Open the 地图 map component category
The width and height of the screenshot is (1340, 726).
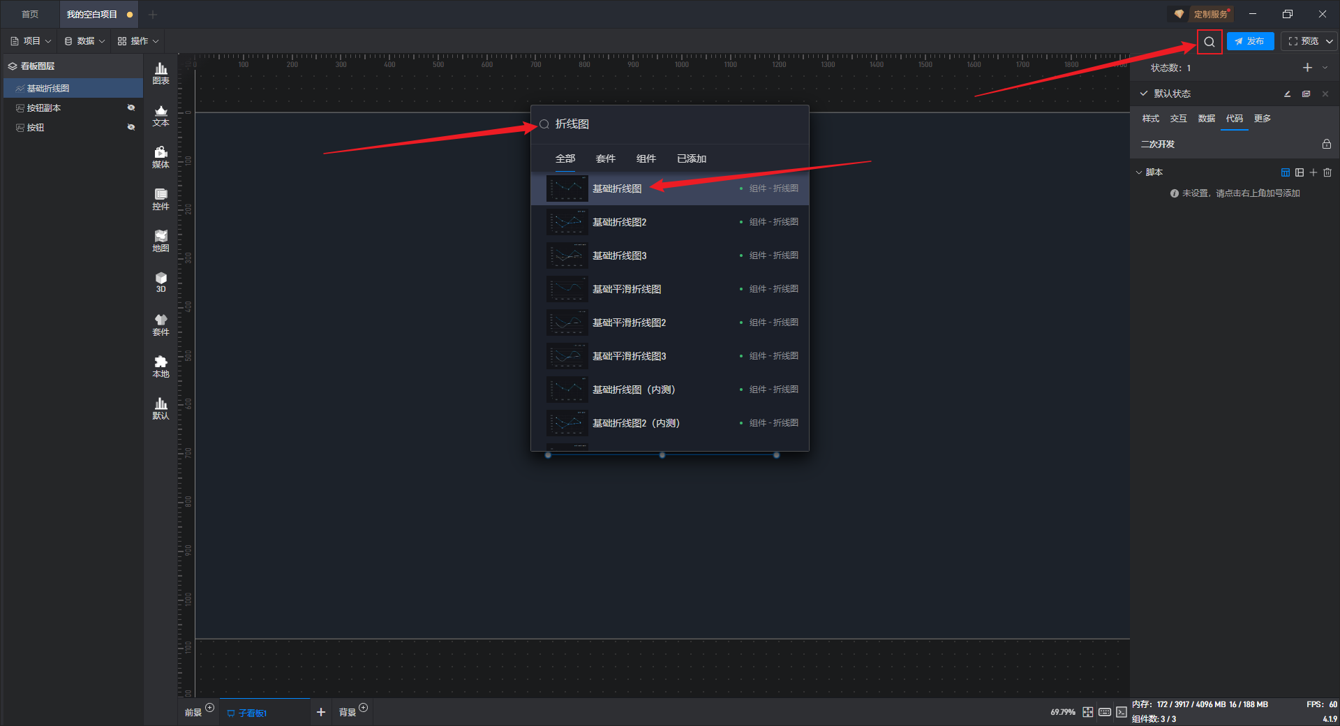[161, 241]
